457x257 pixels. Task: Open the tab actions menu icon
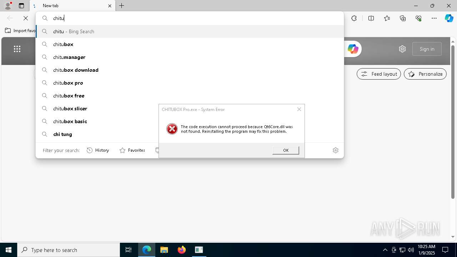click(x=21, y=6)
